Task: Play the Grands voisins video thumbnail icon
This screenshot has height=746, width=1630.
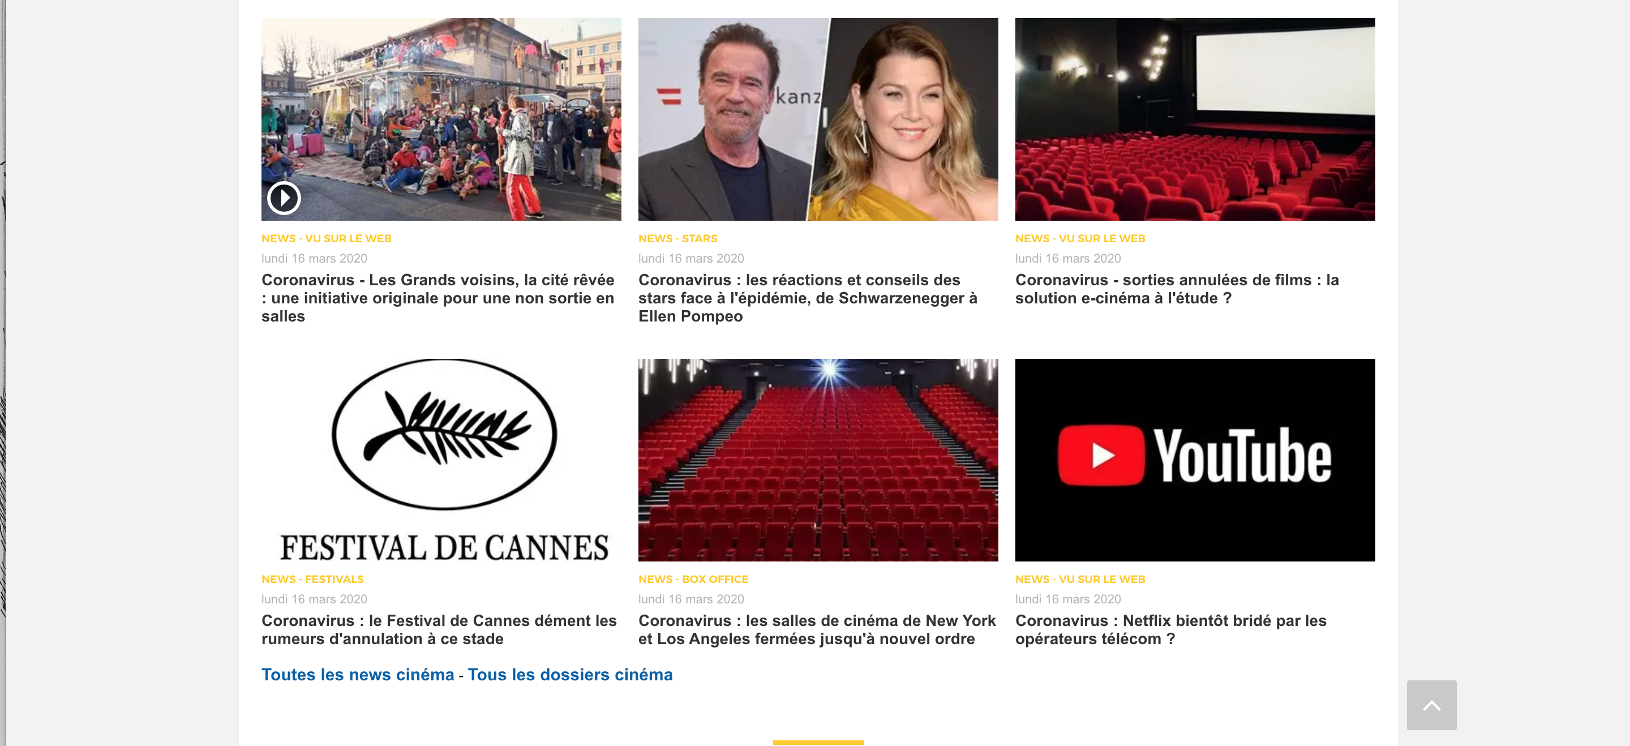Action: (284, 198)
